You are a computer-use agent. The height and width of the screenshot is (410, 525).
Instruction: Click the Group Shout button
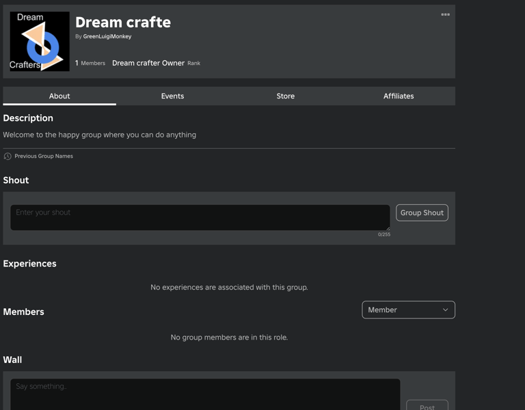coord(422,213)
